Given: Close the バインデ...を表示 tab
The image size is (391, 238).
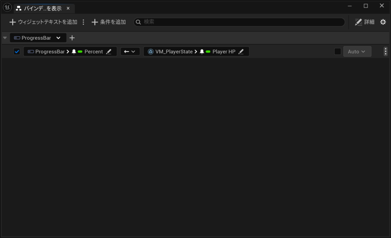Looking at the screenshot, I should (x=68, y=8).
